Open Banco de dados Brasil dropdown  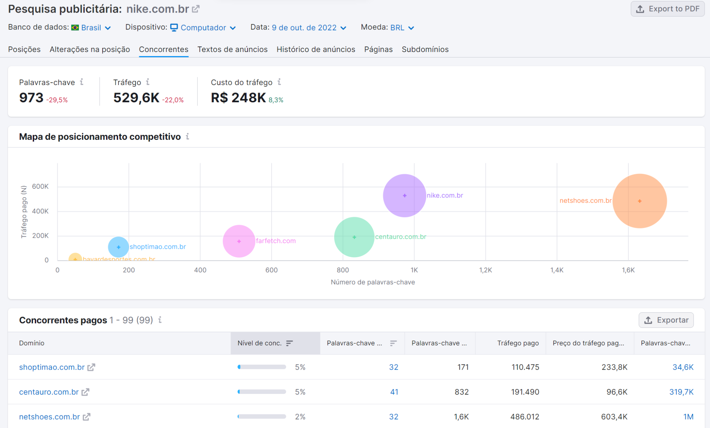tap(91, 27)
